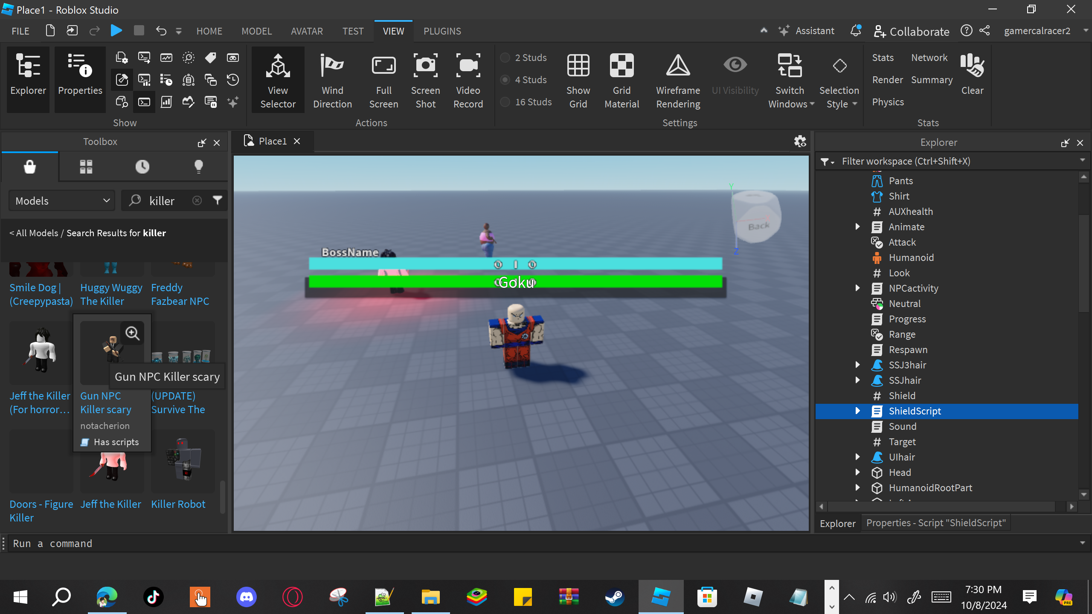Select the 2 Studs grid option
The image size is (1092, 614).
505,58
